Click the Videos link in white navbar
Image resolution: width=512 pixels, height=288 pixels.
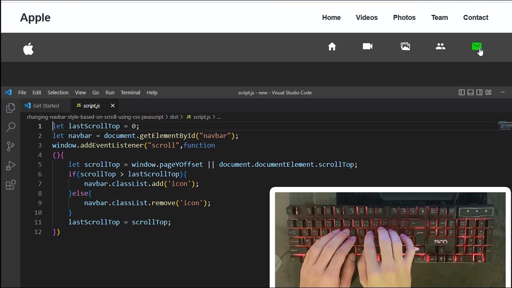367,18
